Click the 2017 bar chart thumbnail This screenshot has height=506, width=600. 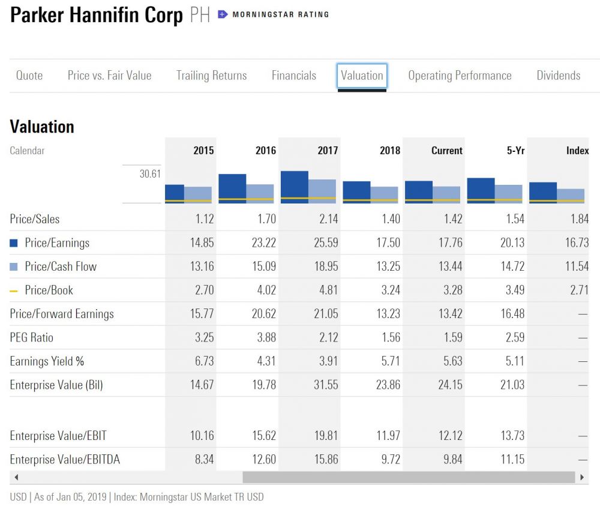308,187
